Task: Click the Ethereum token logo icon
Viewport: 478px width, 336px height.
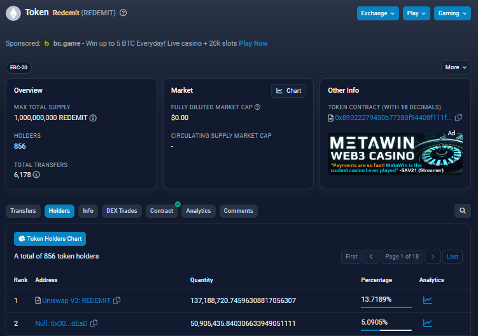Action: [x=13, y=13]
